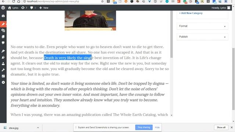The image size is (235, 132).
Task: Open the Comments sidebar icon
Action: [3, 43]
